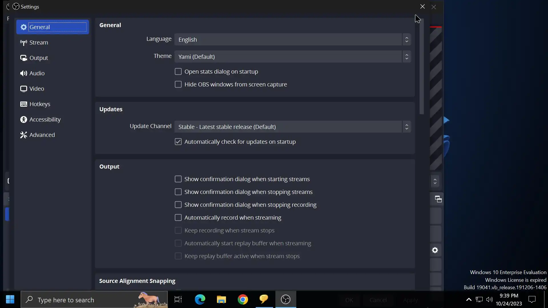Open the Stream settings antenna icon
This screenshot has width=548, height=308.
click(x=23, y=43)
